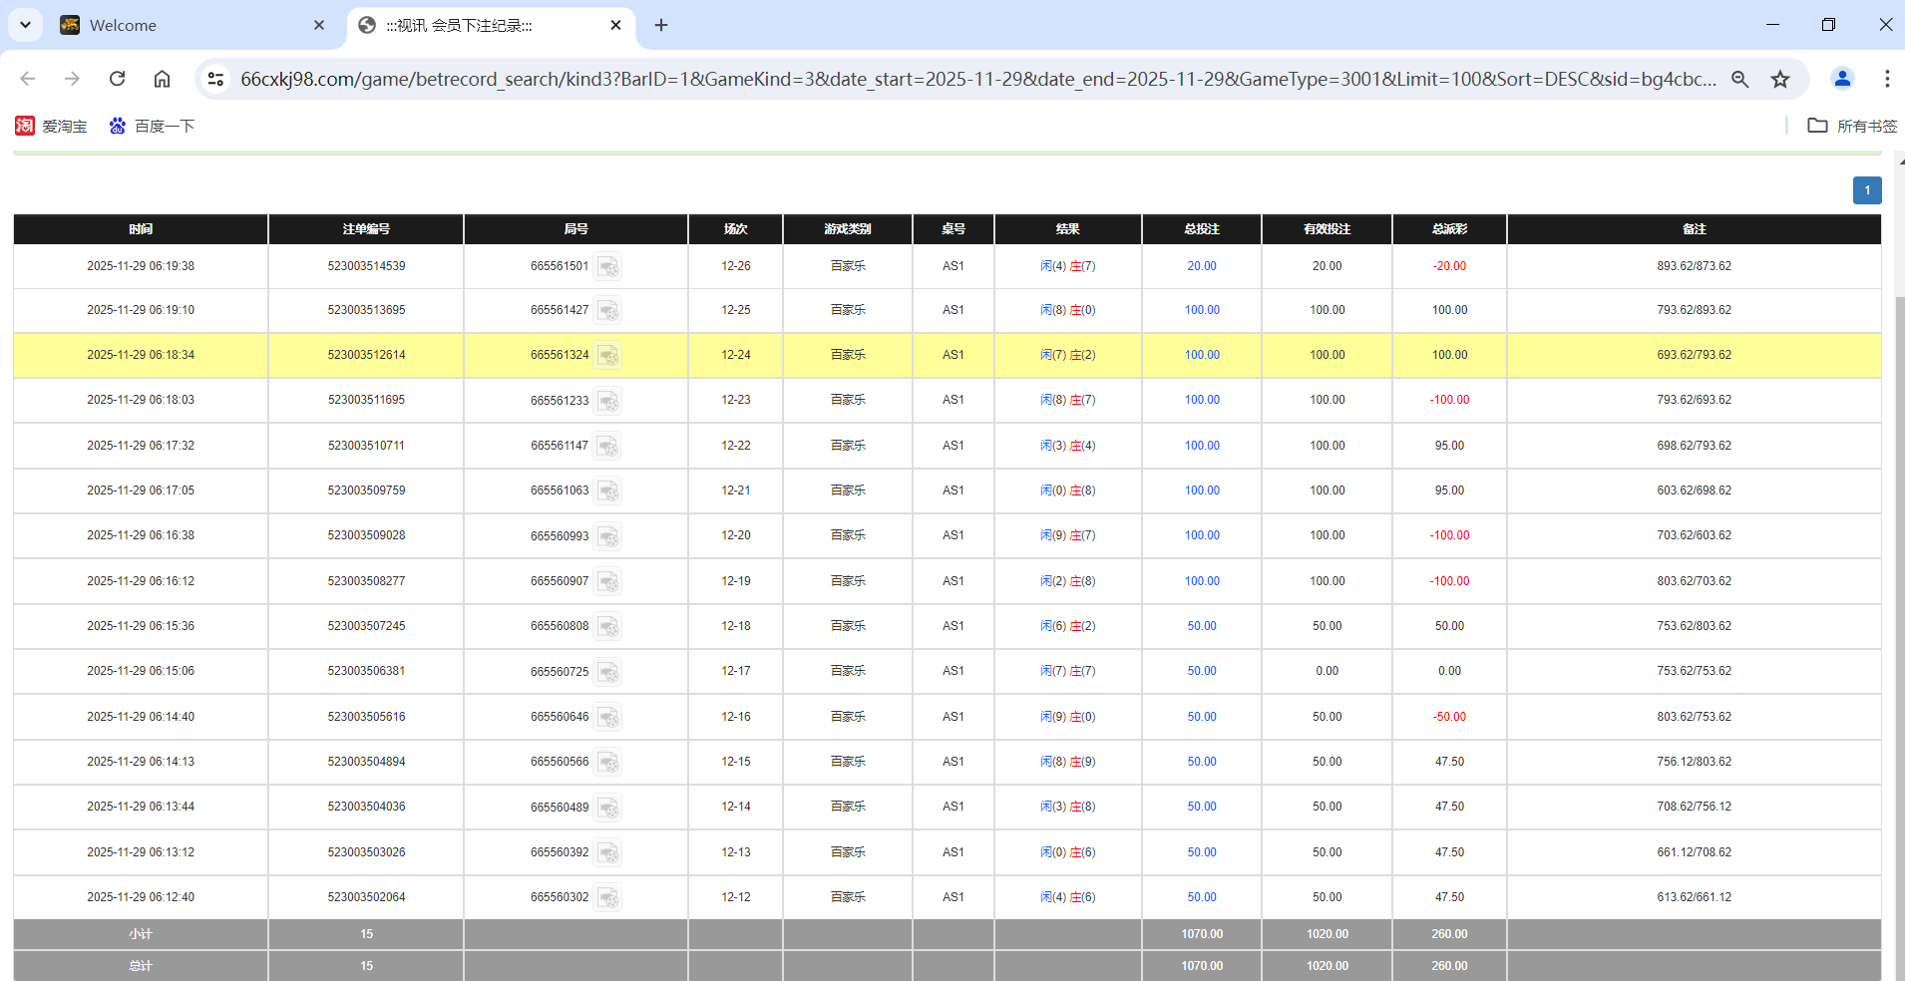
Task: Navigate back with the back arrow
Action: (27, 79)
